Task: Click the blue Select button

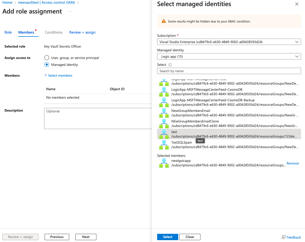Action: tap(167, 237)
